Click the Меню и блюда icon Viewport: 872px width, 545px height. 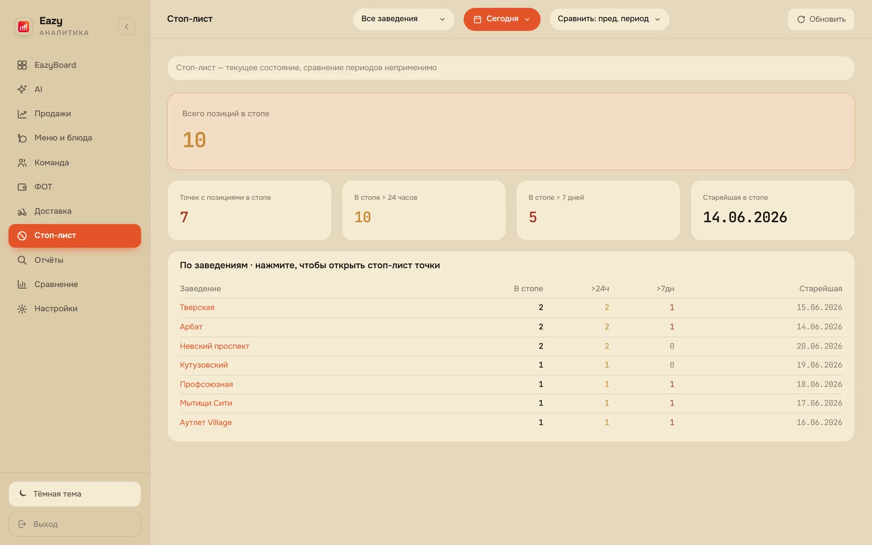[22, 138]
